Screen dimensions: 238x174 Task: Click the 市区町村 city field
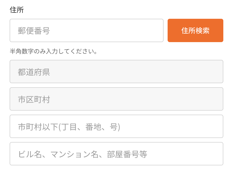click(116, 99)
